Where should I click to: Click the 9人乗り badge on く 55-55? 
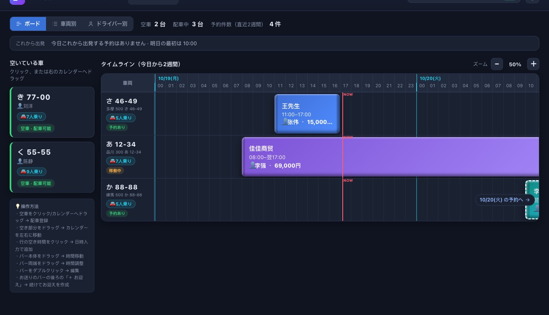(31, 172)
